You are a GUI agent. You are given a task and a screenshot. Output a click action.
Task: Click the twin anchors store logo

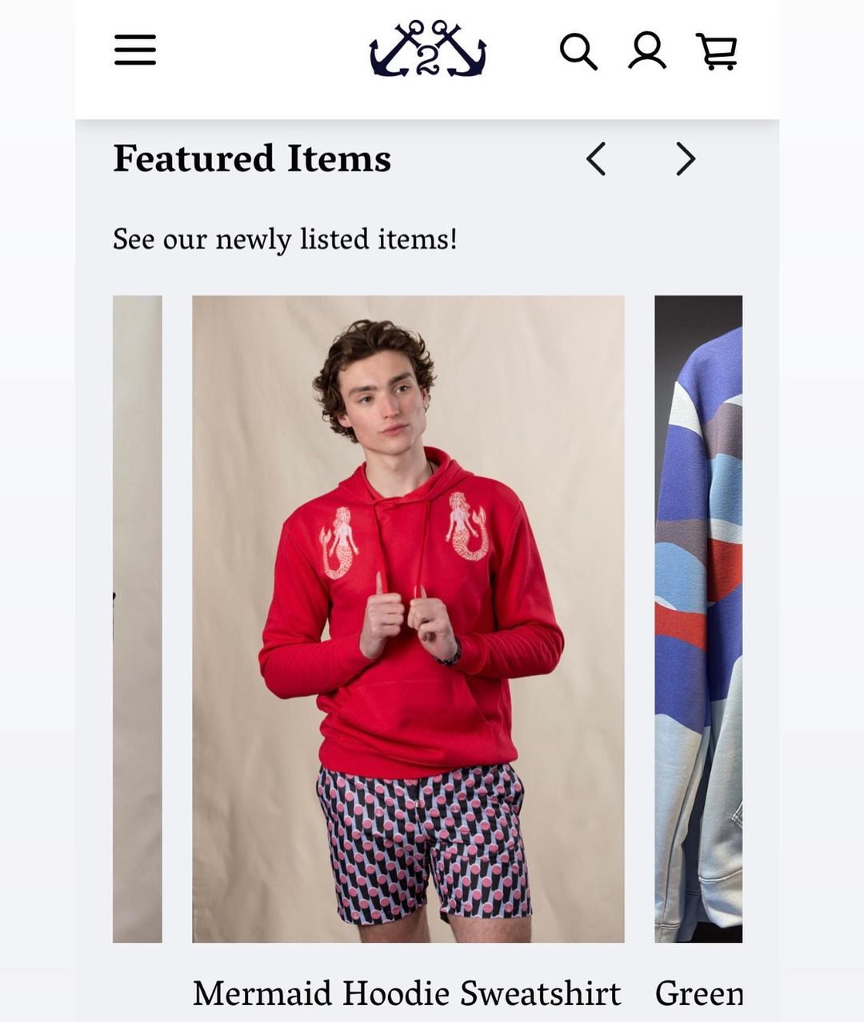[427, 49]
